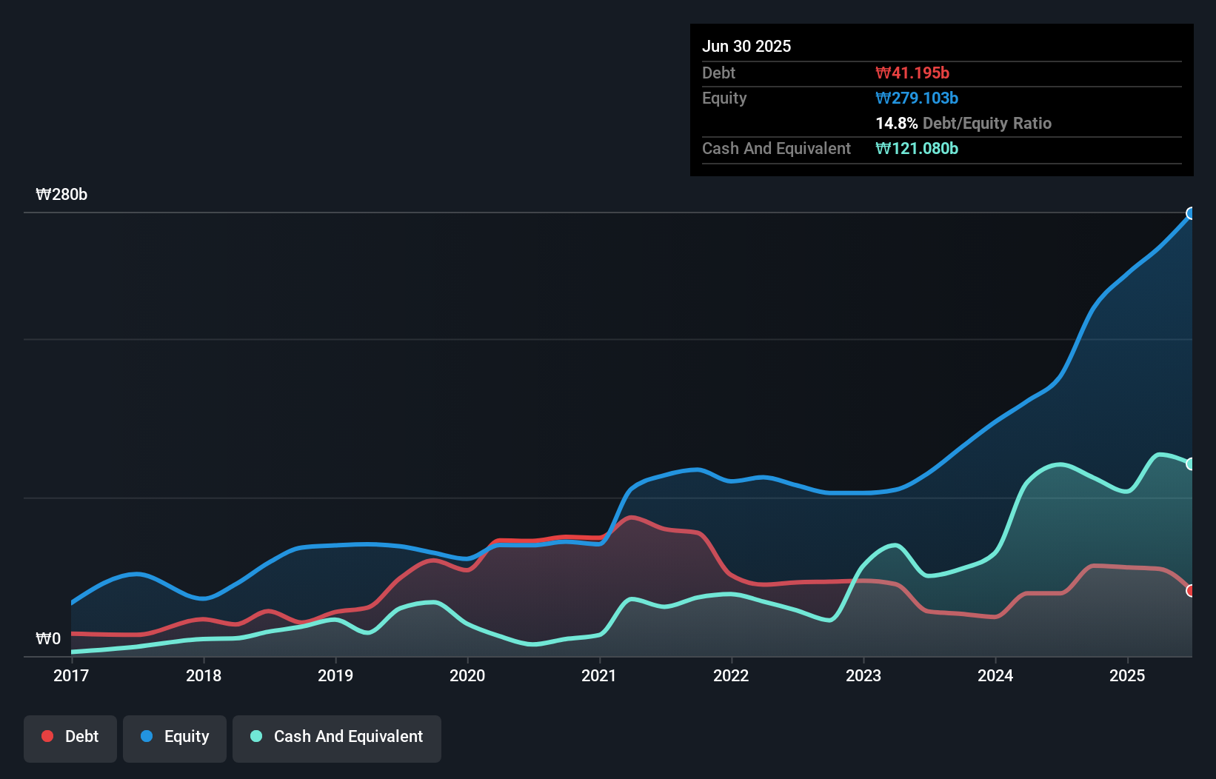Viewport: 1216px width, 779px height.
Task: Select the 2021 tick label
Action: pyautogui.click(x=599, y=675)
